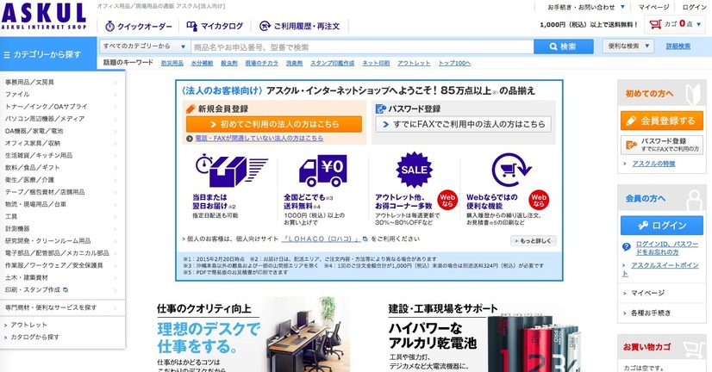Click the ASKUL Internet Shop logo

point(44,16)
